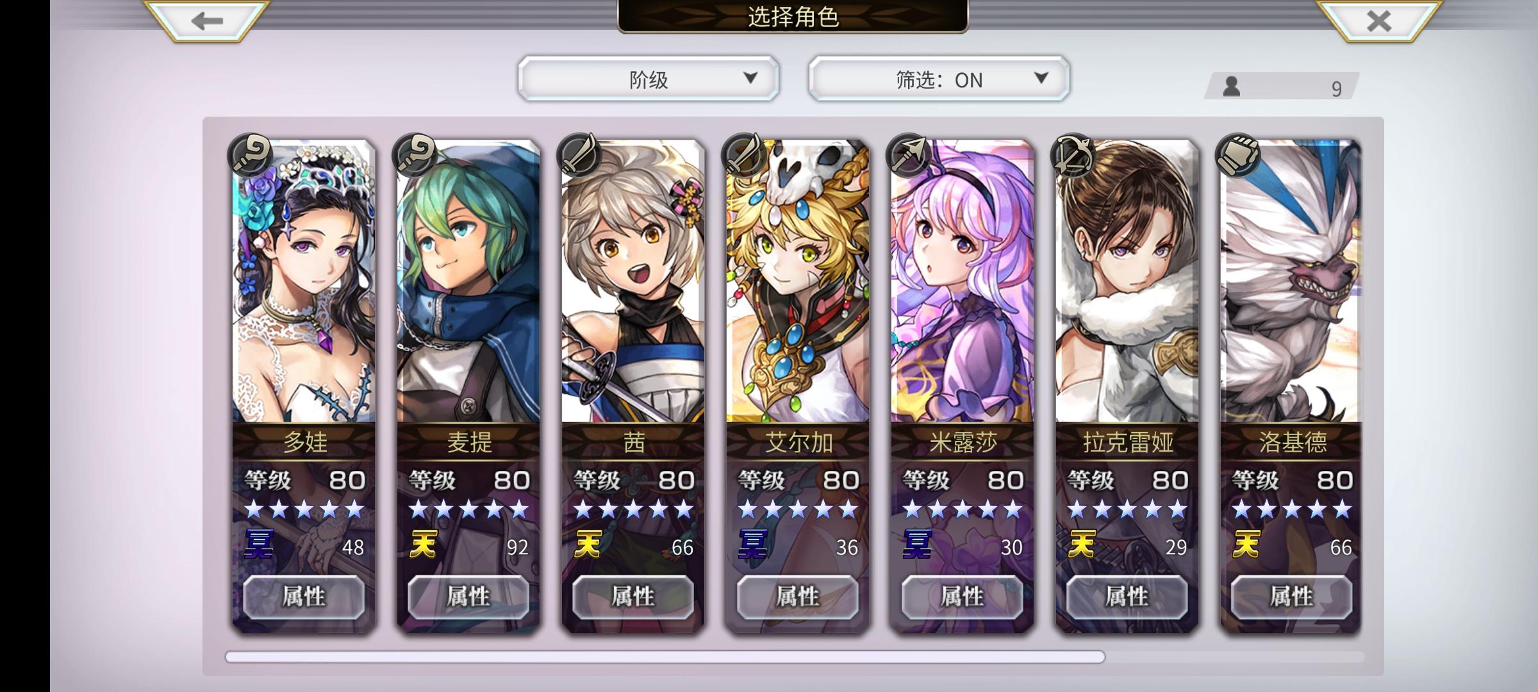
Task: Click the arrow on the 筛选 dropdown
Action: 1041,78
